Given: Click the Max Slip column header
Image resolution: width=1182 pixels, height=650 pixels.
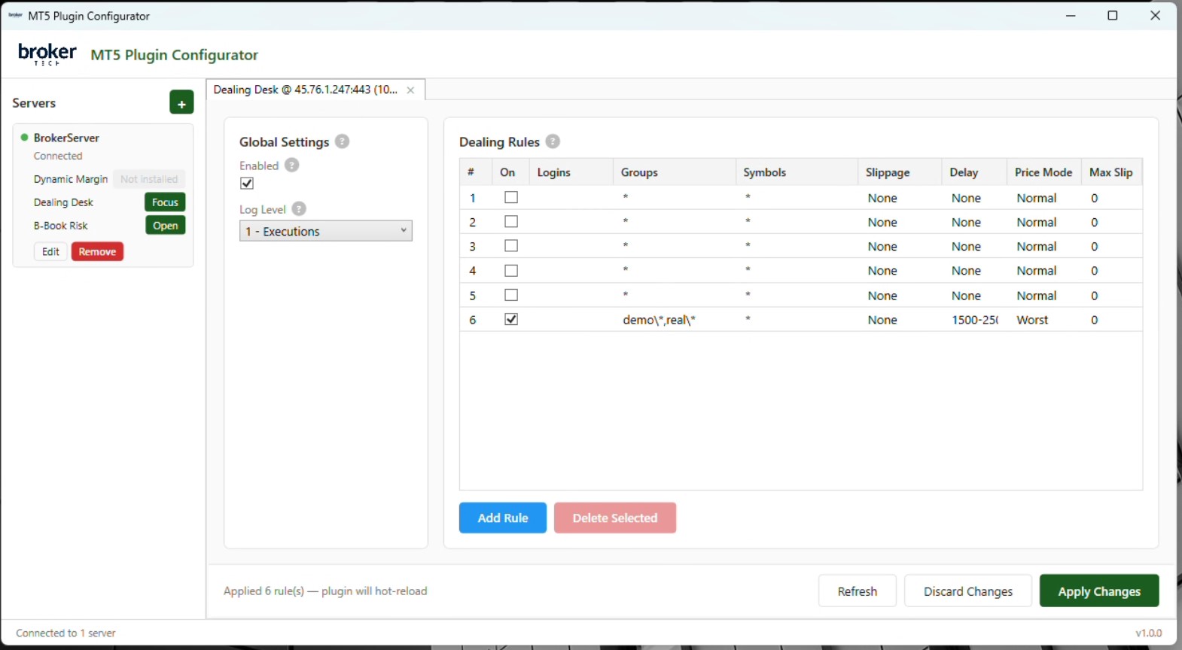Looking at the screenshot, I should (1111, 172).
